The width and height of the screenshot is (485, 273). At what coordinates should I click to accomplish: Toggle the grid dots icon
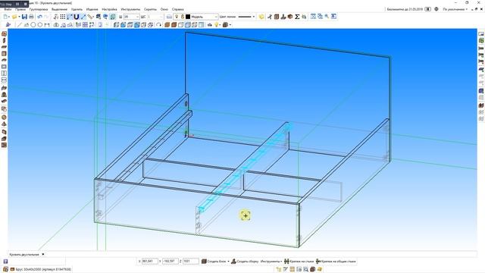63,17
